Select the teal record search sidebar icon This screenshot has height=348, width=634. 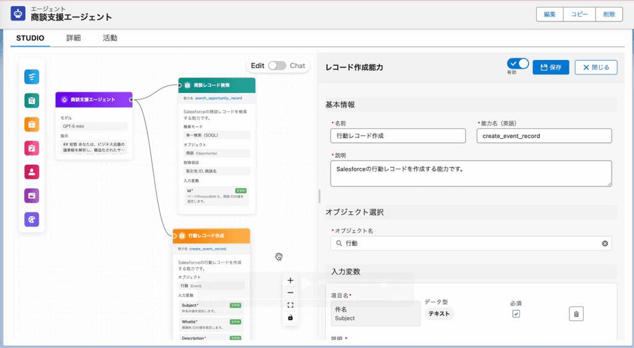tap(32, 100)
